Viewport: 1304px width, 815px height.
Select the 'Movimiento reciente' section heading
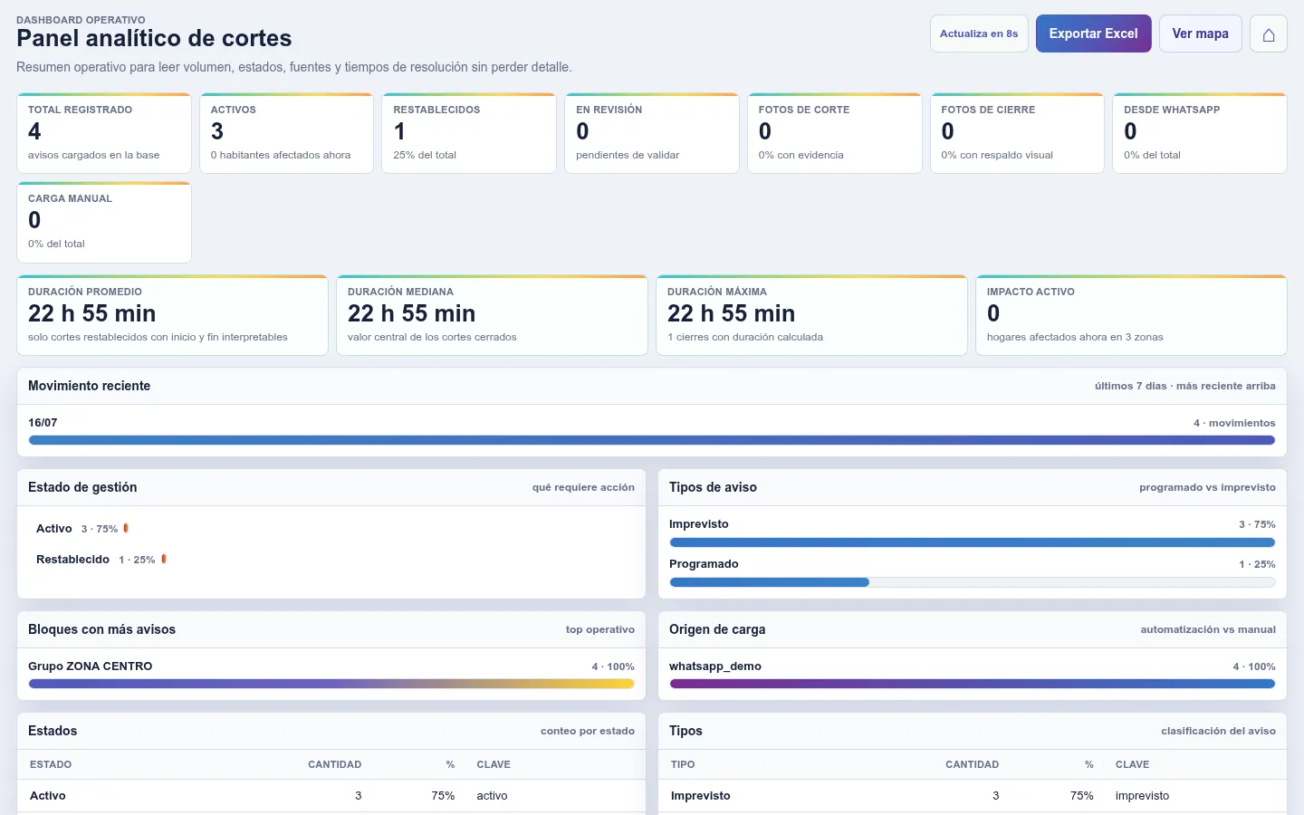[89, 386]
